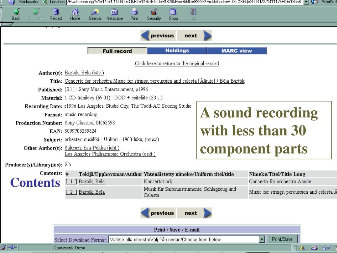Click the Forward navigation icon
The image size is (337, 253).
[x=36, y=14]
